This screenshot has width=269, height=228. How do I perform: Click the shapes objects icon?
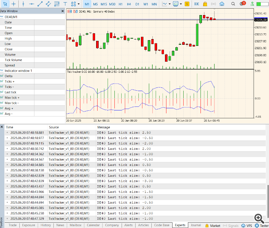[x=74, y=4]
